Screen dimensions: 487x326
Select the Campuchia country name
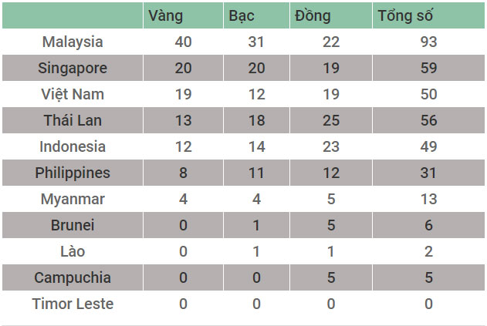tap(73, 277)
